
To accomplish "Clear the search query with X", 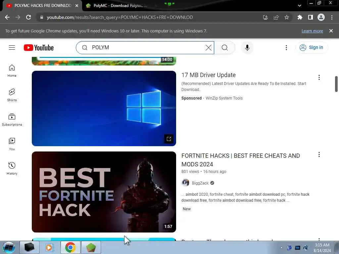I will (x=209, y=48).
